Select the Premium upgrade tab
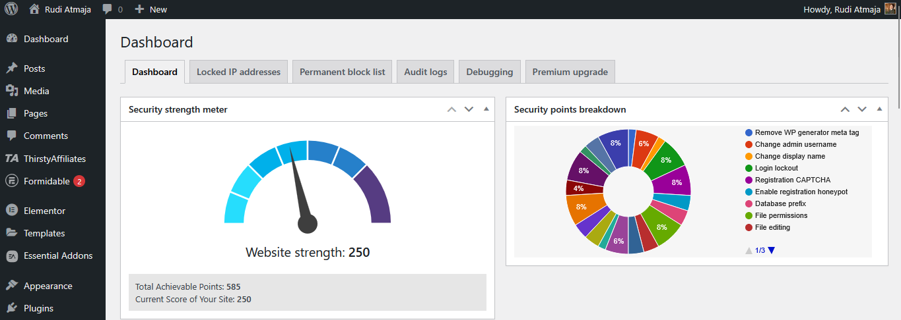Image resolution: width=901 pixels, height=320 pixels. (x=570, y=72)
